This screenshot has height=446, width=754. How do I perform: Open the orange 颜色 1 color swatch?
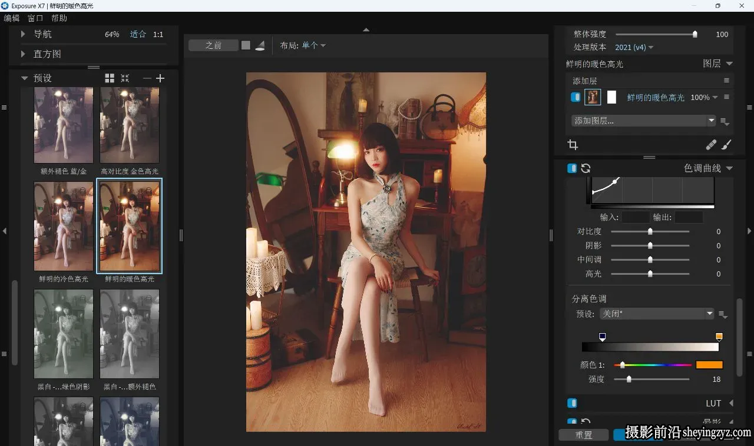coord(709,365)
